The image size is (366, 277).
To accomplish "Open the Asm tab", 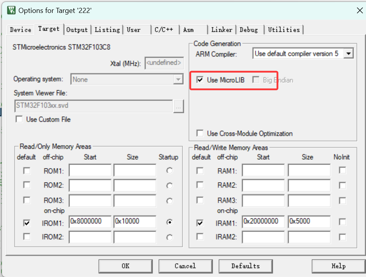I will coord(193,30).
